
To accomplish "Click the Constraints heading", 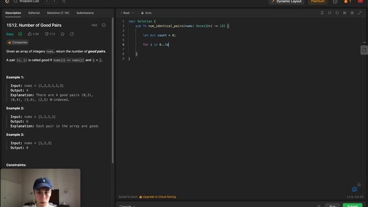I will pyautogui.click(x=16, y=165).
